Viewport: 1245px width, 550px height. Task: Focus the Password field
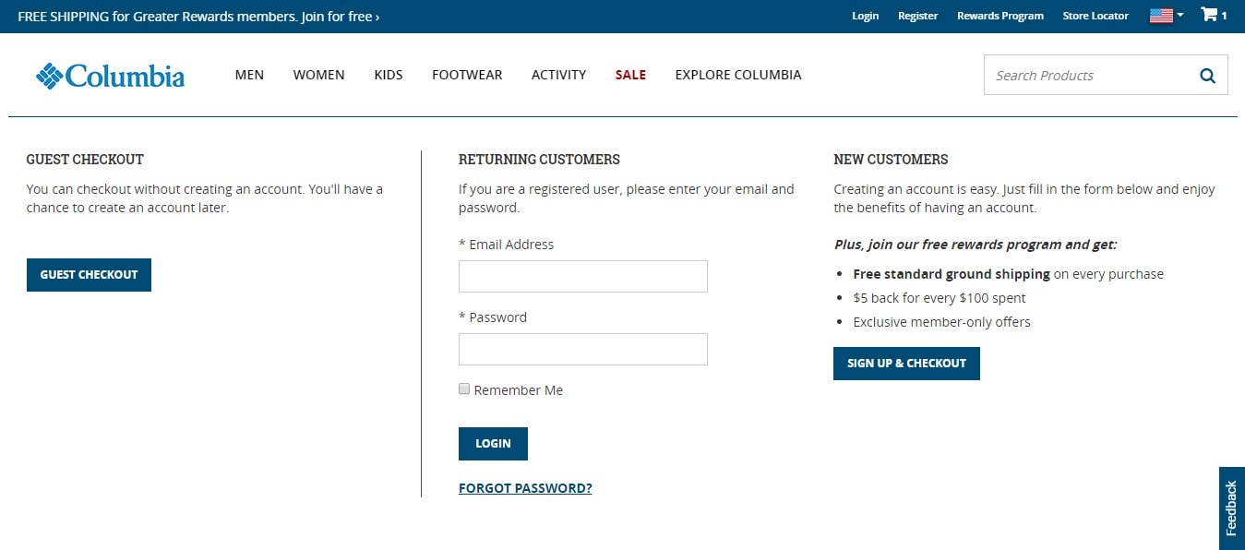(583, 349)
